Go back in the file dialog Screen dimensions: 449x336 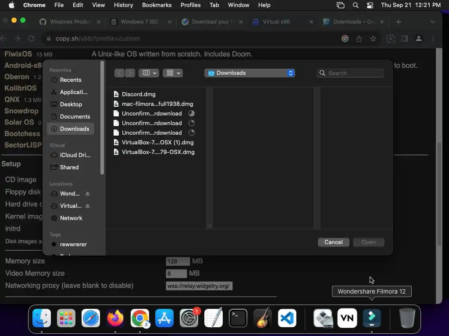coord(119,73)
